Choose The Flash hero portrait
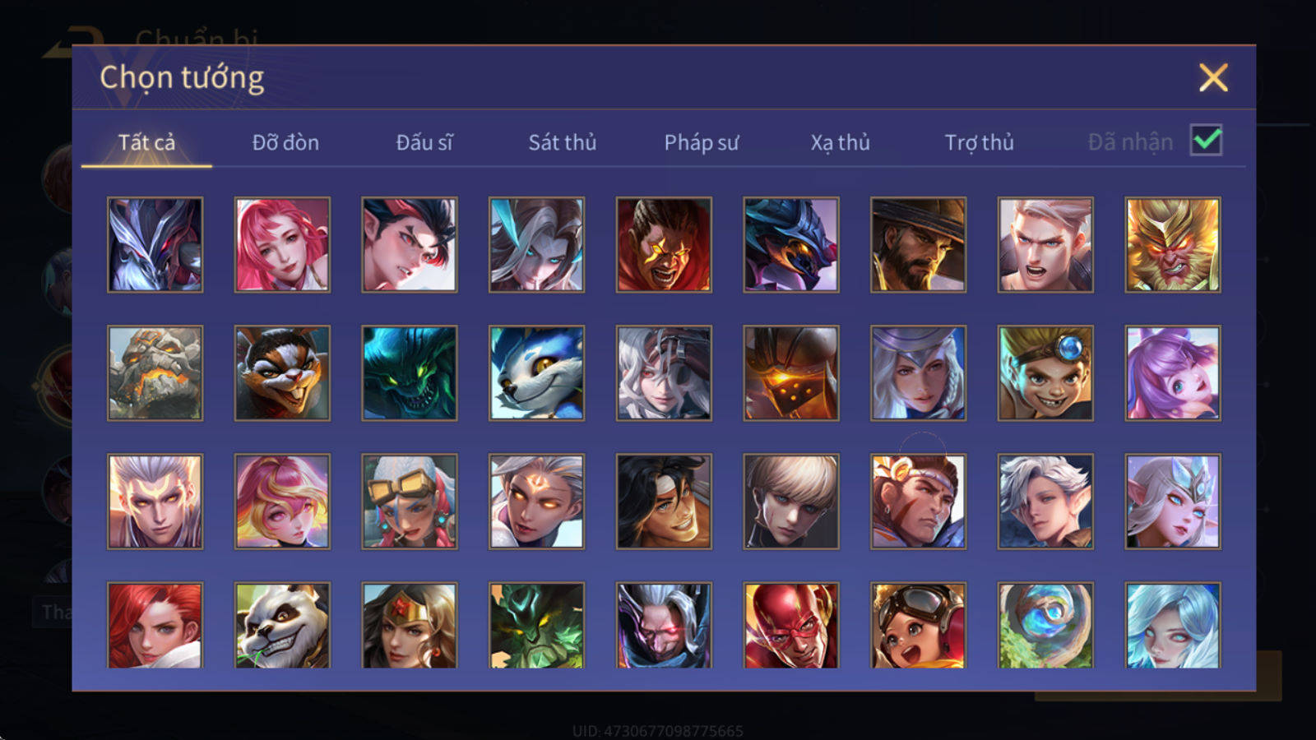The image size is (1316, 740). click(x=791, y=625)
